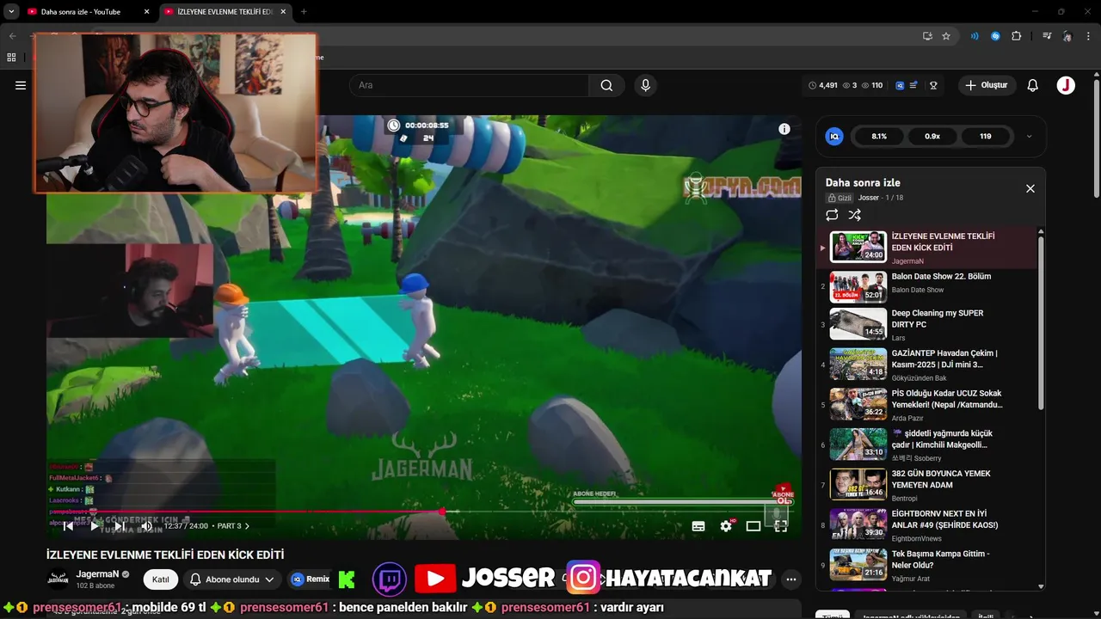Screen dimensions: 1101x619
Task: Click the Daha sonra izle playlist title
Action: [x=863, y=182]
